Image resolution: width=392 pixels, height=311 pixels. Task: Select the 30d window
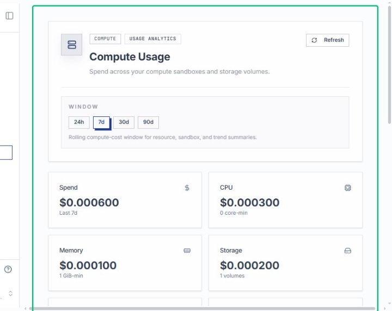click(124, 122)
